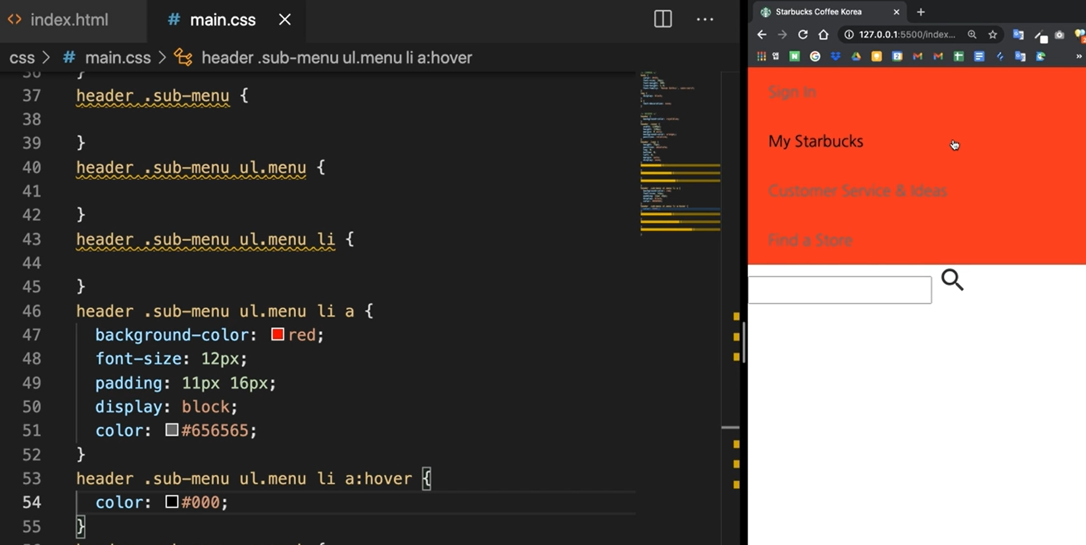Open the apps grid bookmark

(761, 56)
